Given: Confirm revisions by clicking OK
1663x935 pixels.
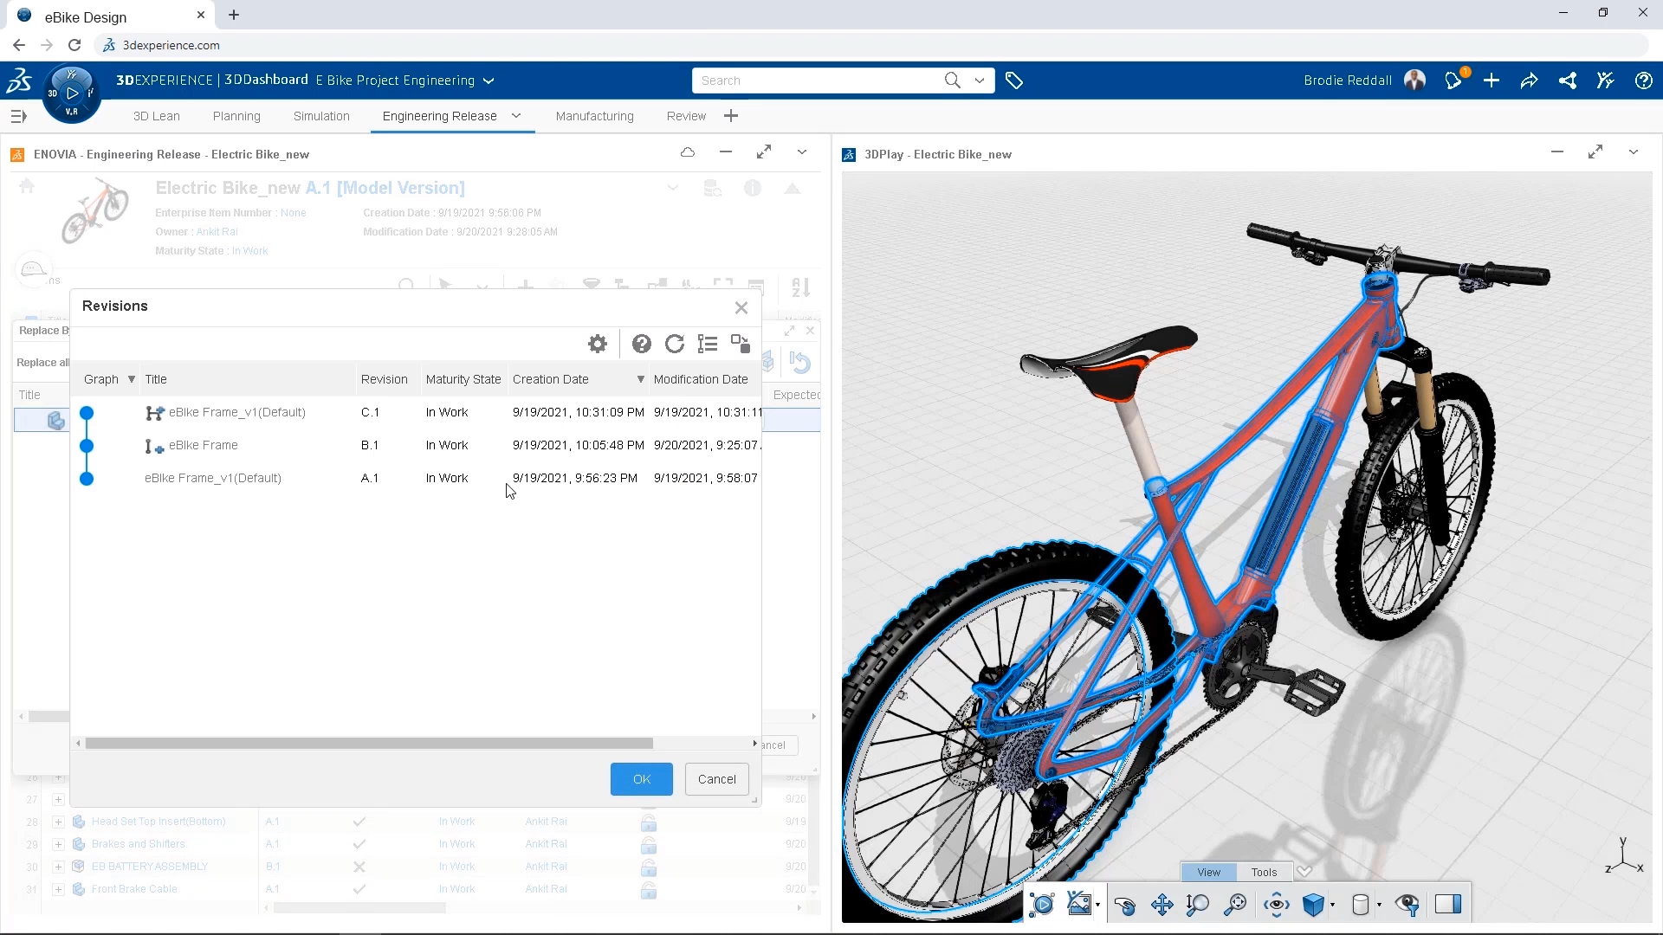Looking at the screenshot, I should coord(641,778).
